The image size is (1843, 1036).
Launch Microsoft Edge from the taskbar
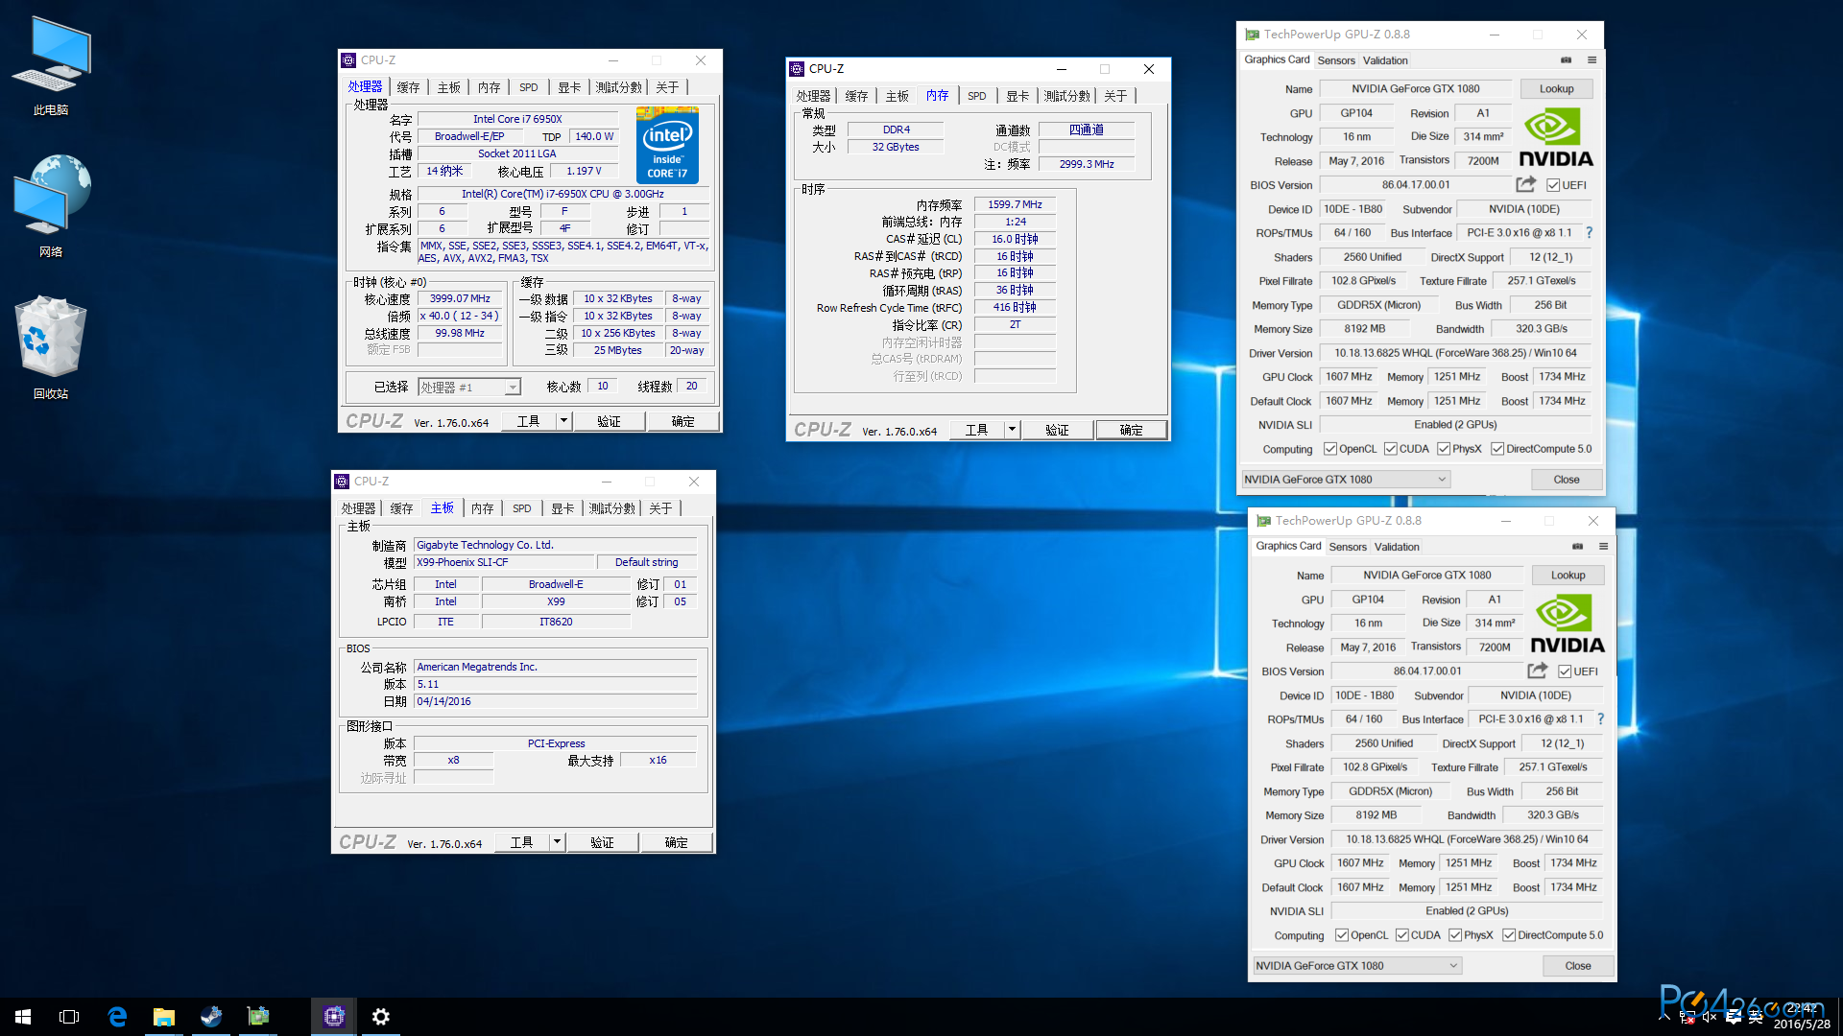point(117,1017)
